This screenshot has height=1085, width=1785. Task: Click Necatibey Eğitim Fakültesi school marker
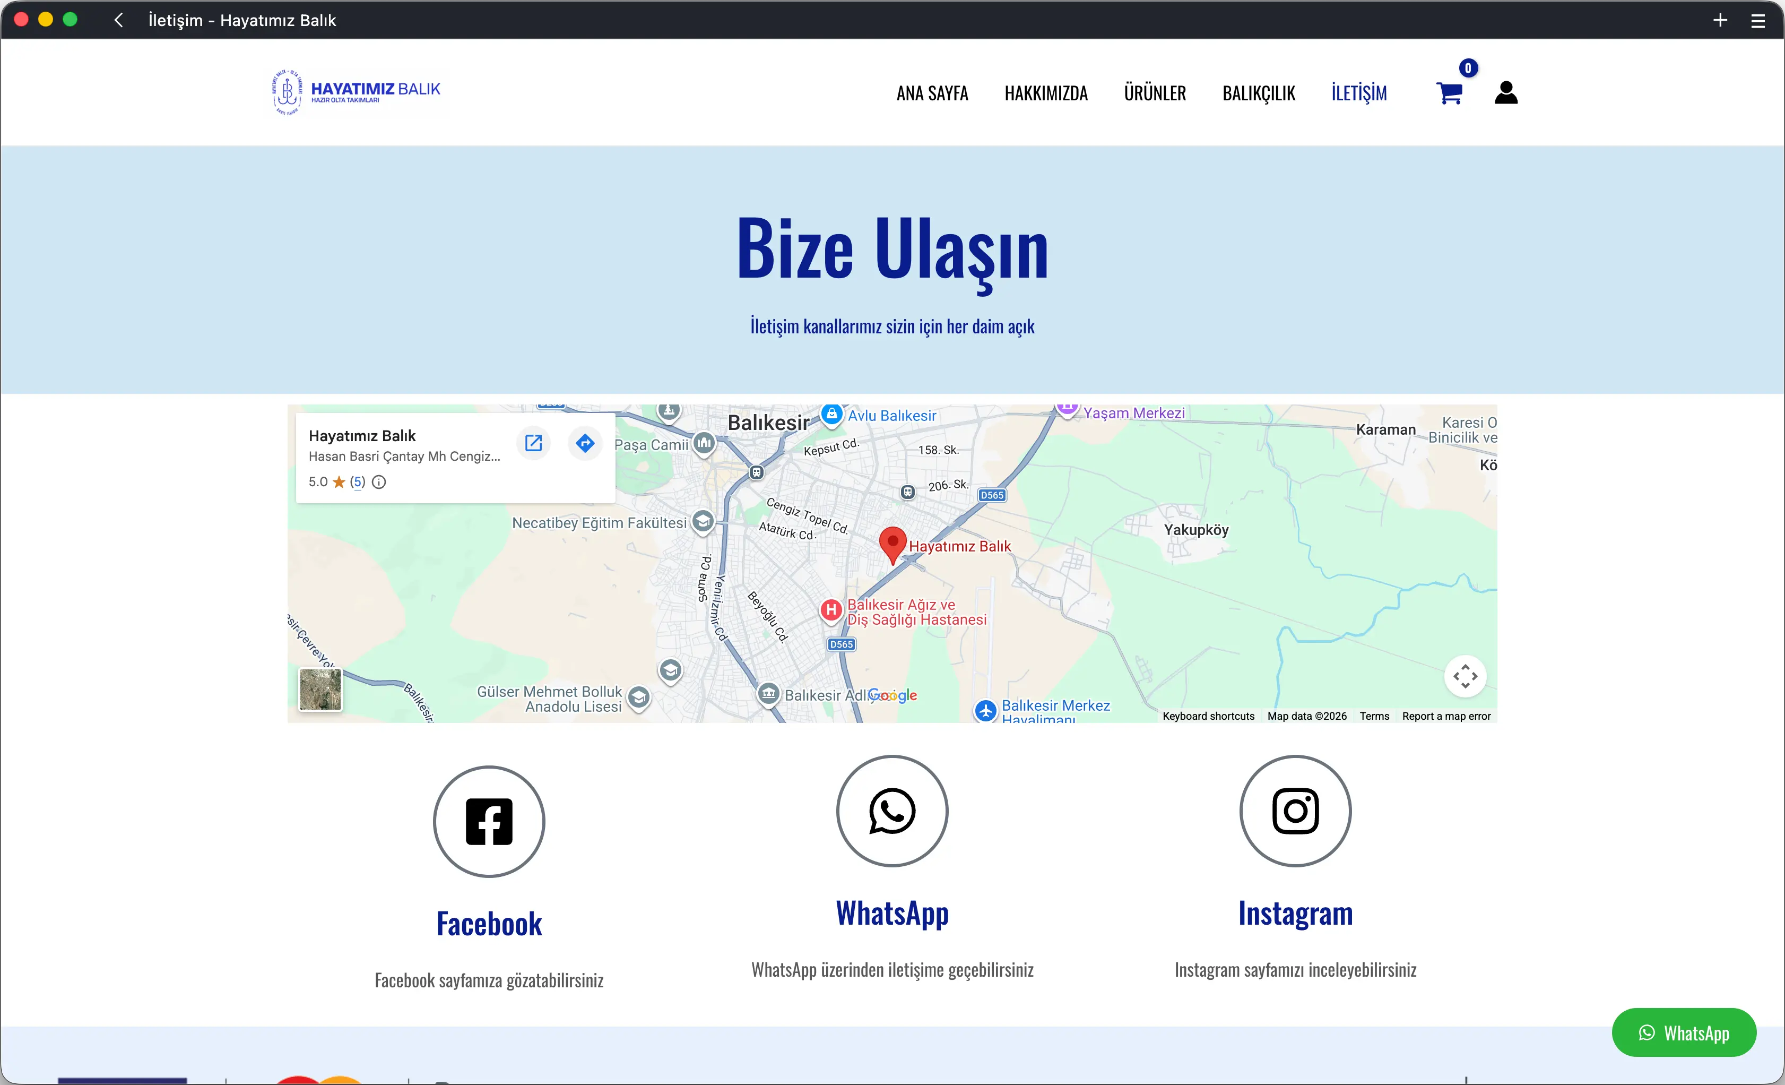[x=703, y=521]
